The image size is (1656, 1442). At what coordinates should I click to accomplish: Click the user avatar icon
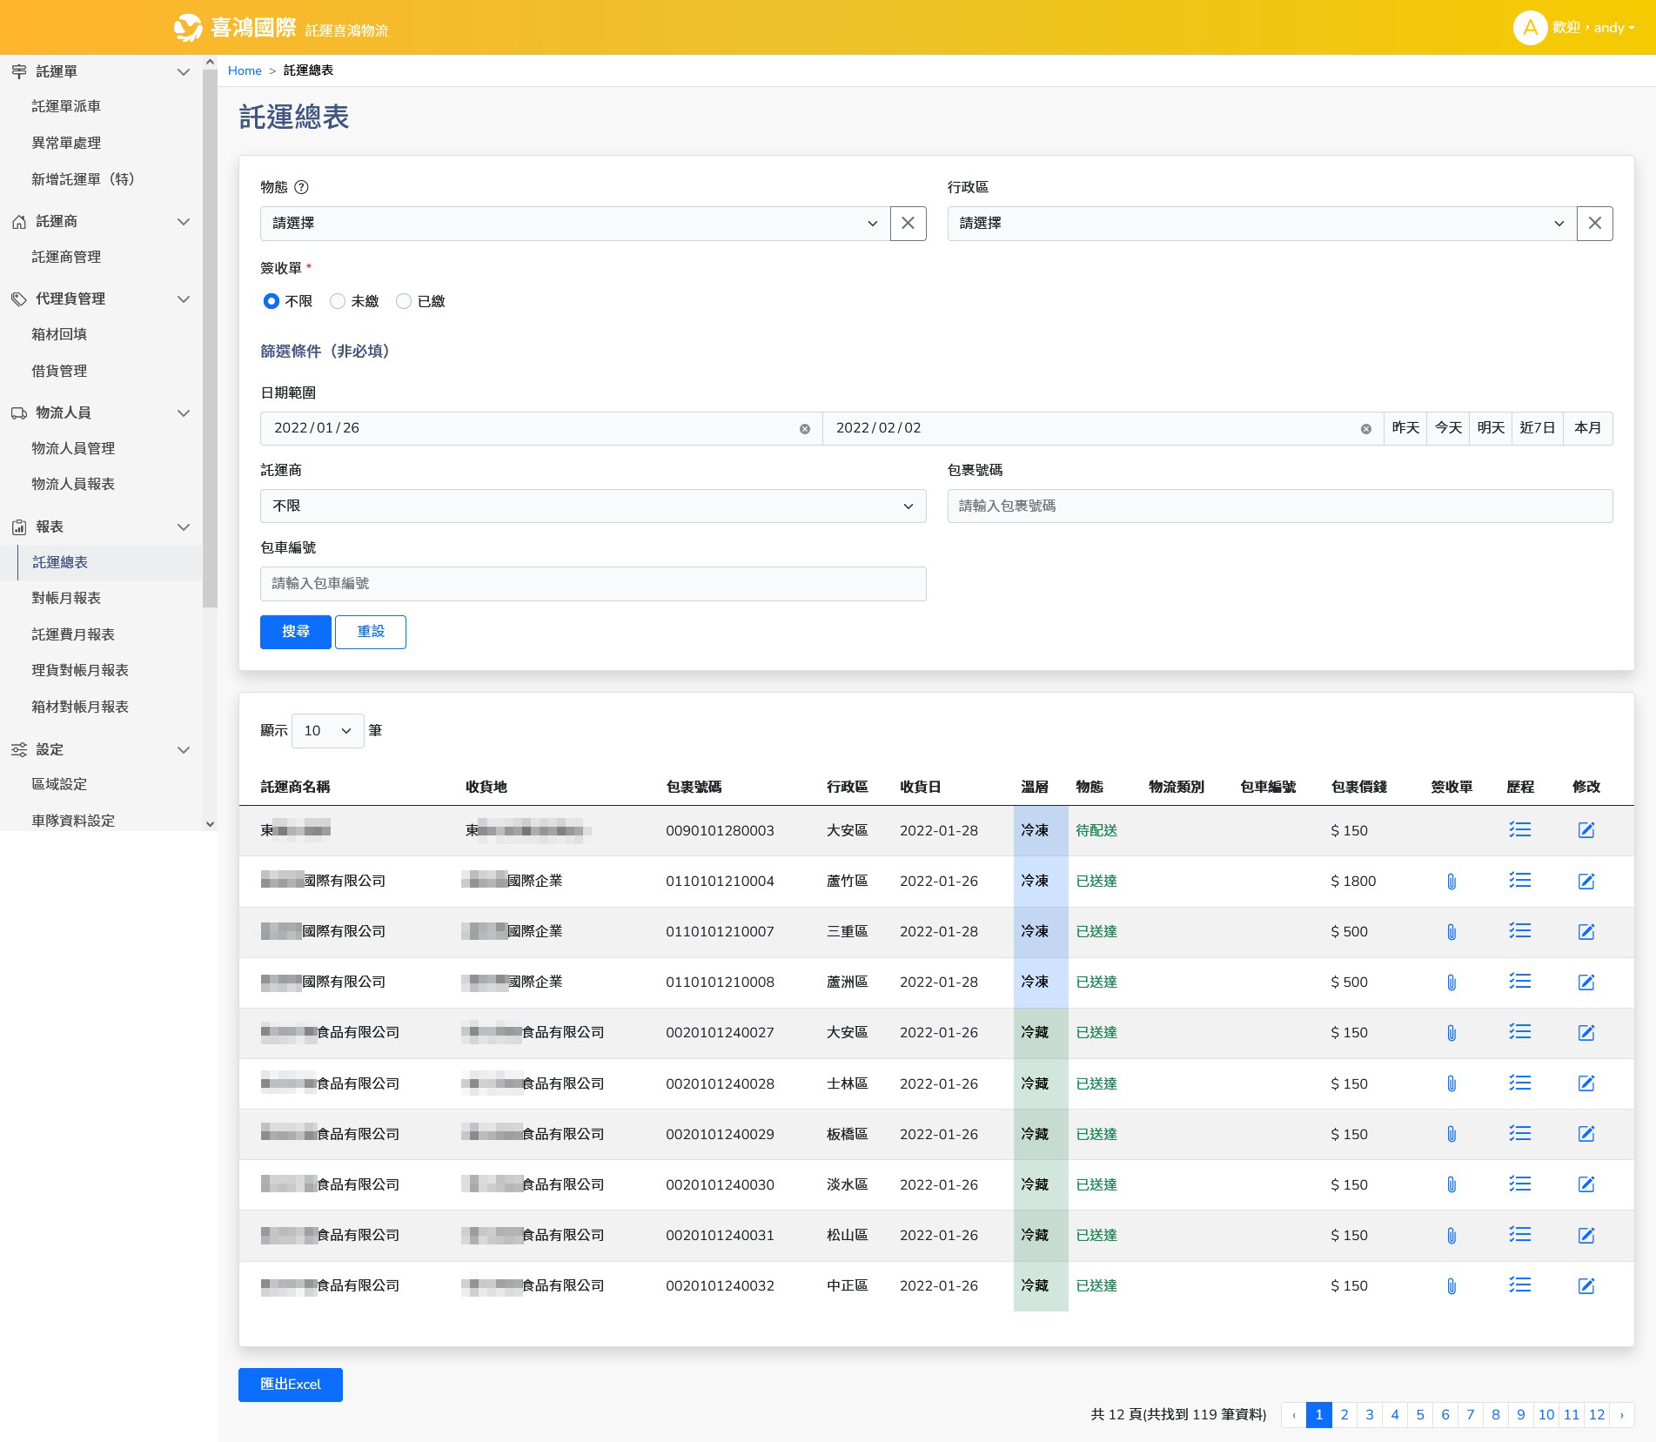pos(1529,28)
